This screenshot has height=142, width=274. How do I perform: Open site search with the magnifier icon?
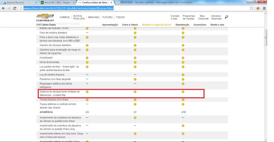(x=226, y=17)
